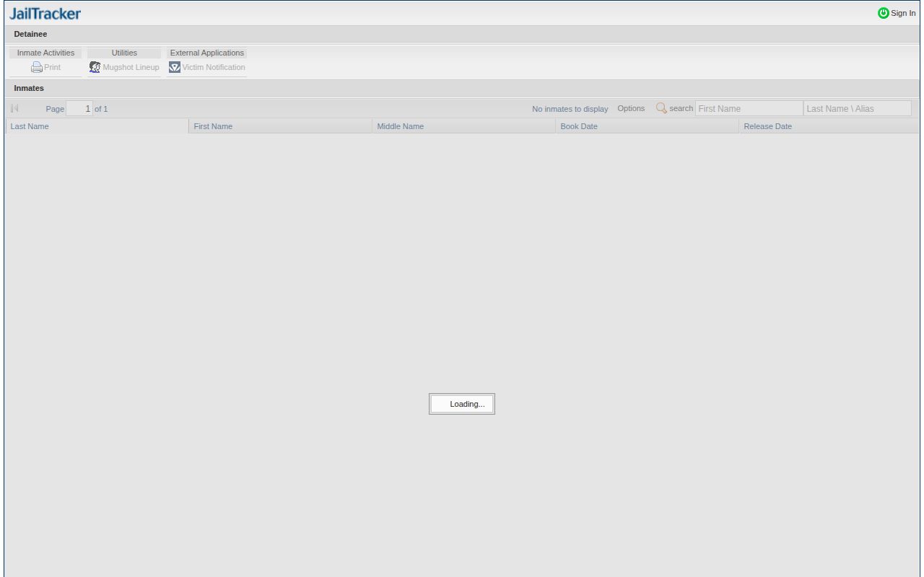
Task: Click the Print printer icon
Action: (x=37, y=68)
